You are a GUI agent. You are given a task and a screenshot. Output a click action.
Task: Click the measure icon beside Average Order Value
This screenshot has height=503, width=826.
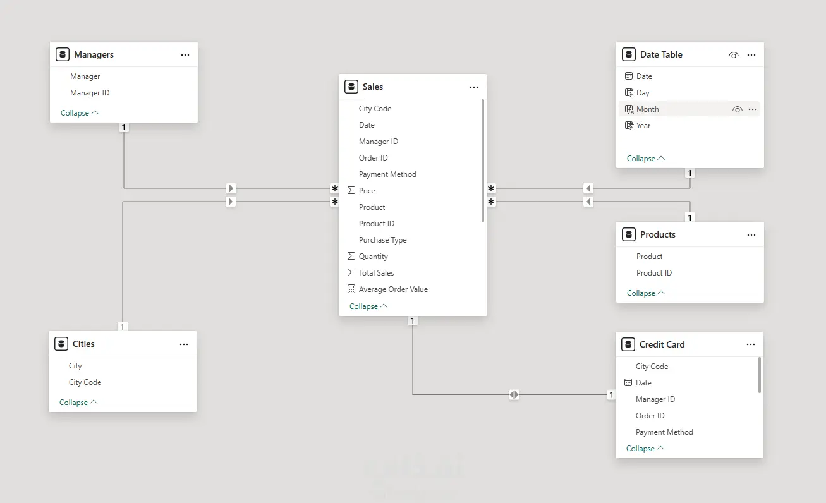[351, 289]
